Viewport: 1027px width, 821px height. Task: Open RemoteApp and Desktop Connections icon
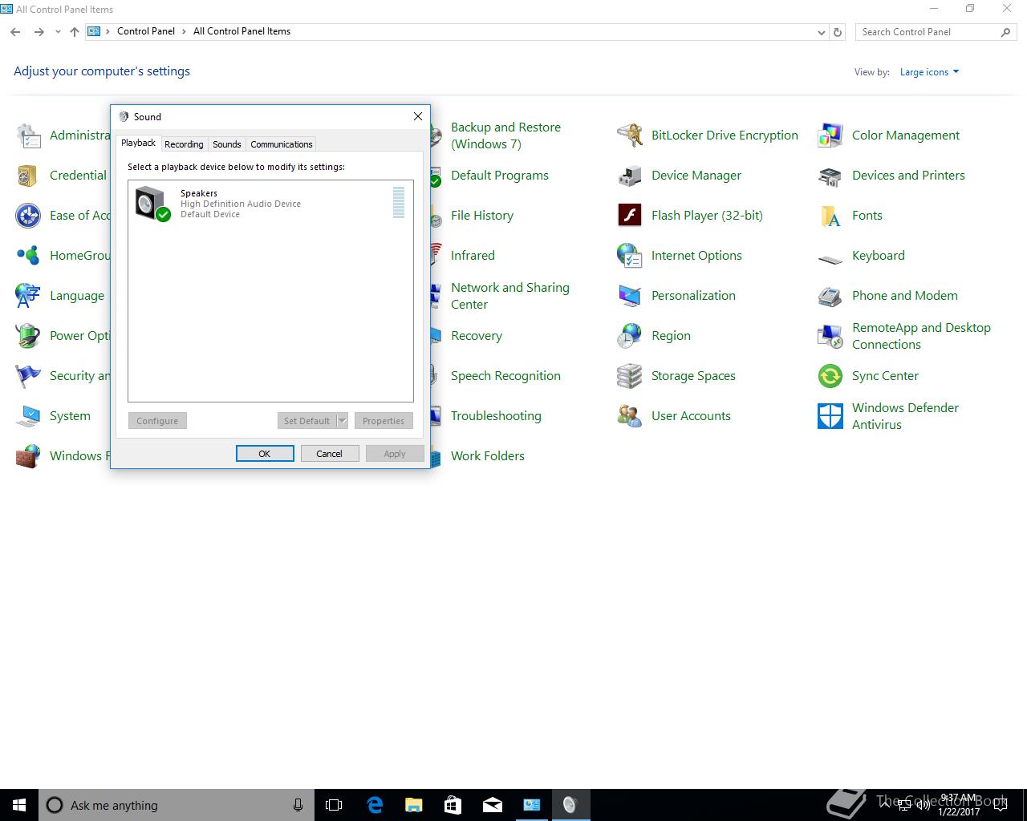pyautogui.click(x=830, y=336)
